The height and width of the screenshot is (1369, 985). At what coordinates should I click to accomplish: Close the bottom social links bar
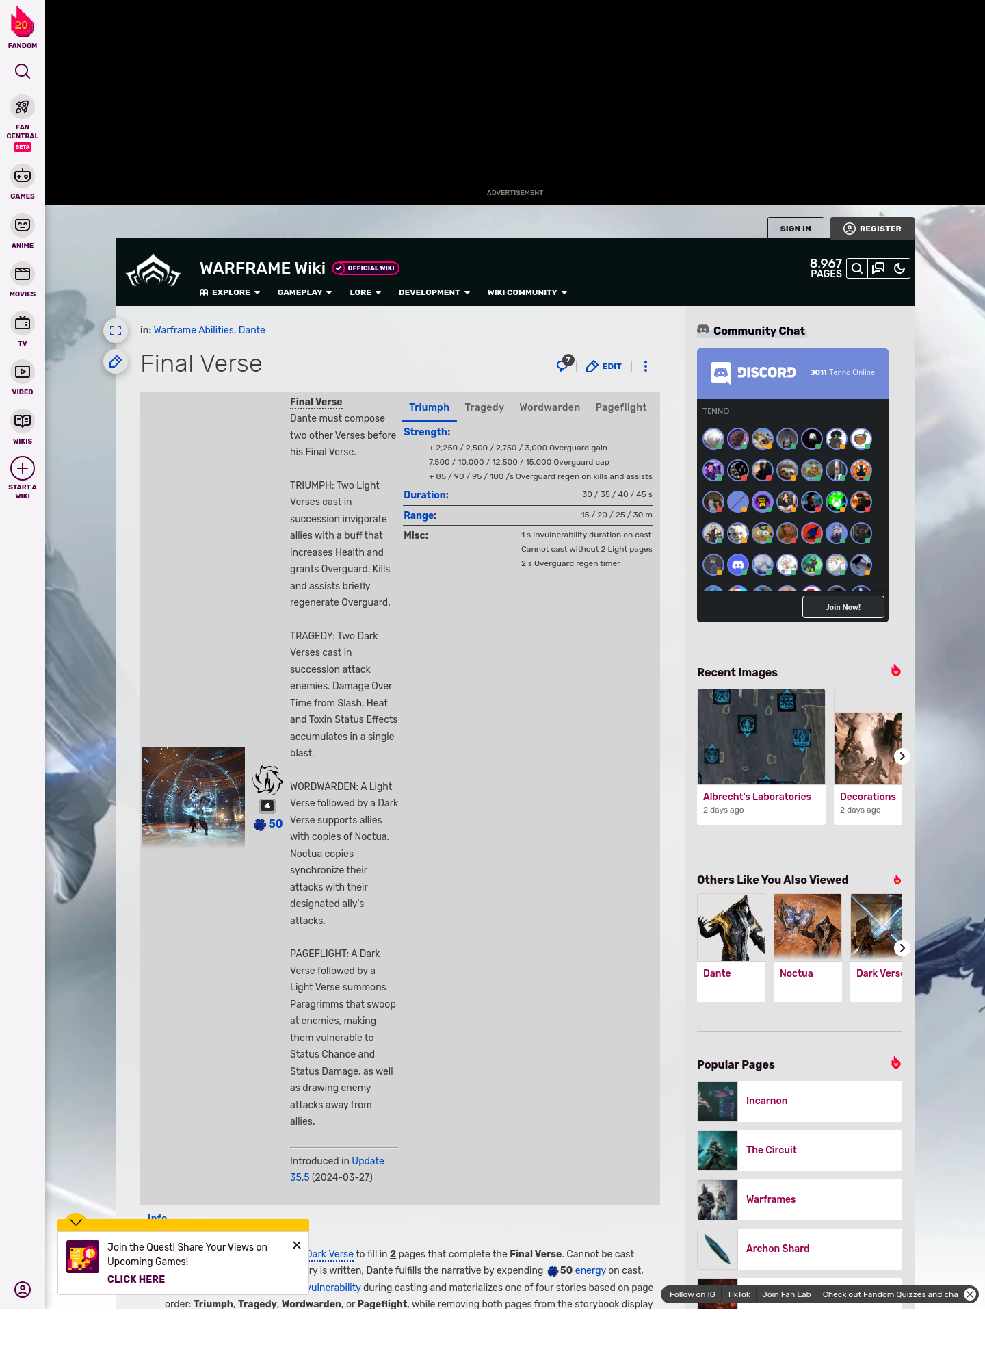coord(970,1294)
